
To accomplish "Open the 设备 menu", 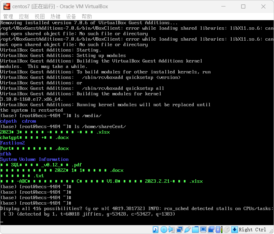I will pyautogui.click(x=71, y=16).
